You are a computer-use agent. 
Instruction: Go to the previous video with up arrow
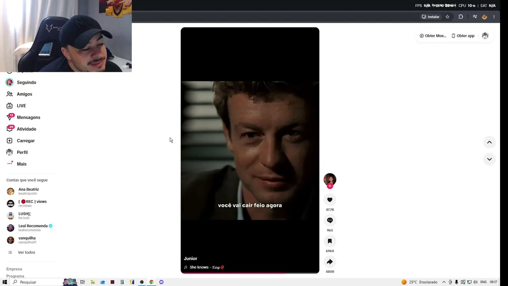489,142
